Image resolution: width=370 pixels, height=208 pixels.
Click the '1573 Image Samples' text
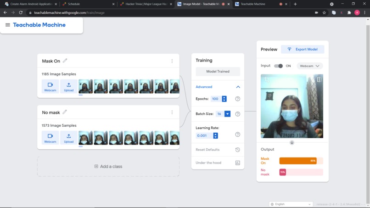click(x=59, y=125)
